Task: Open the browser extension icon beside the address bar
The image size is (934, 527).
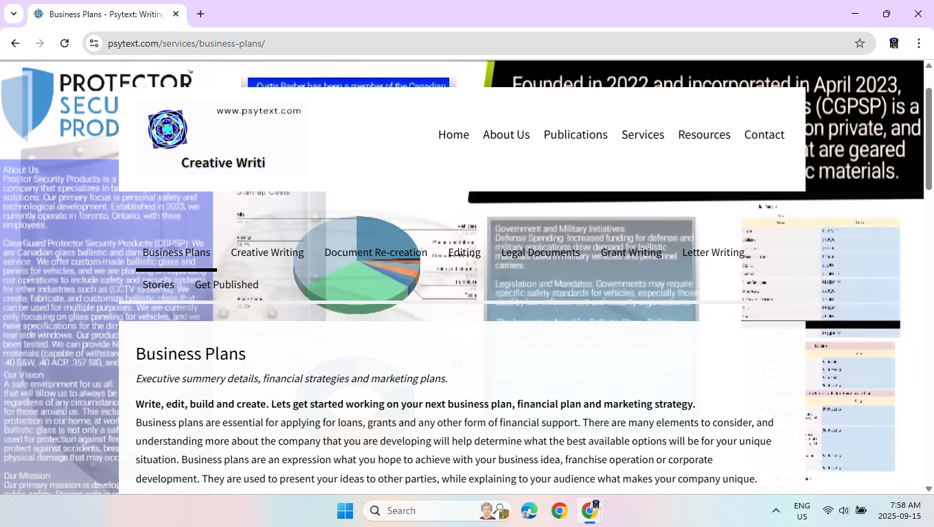Action: (x=894, y=43)
